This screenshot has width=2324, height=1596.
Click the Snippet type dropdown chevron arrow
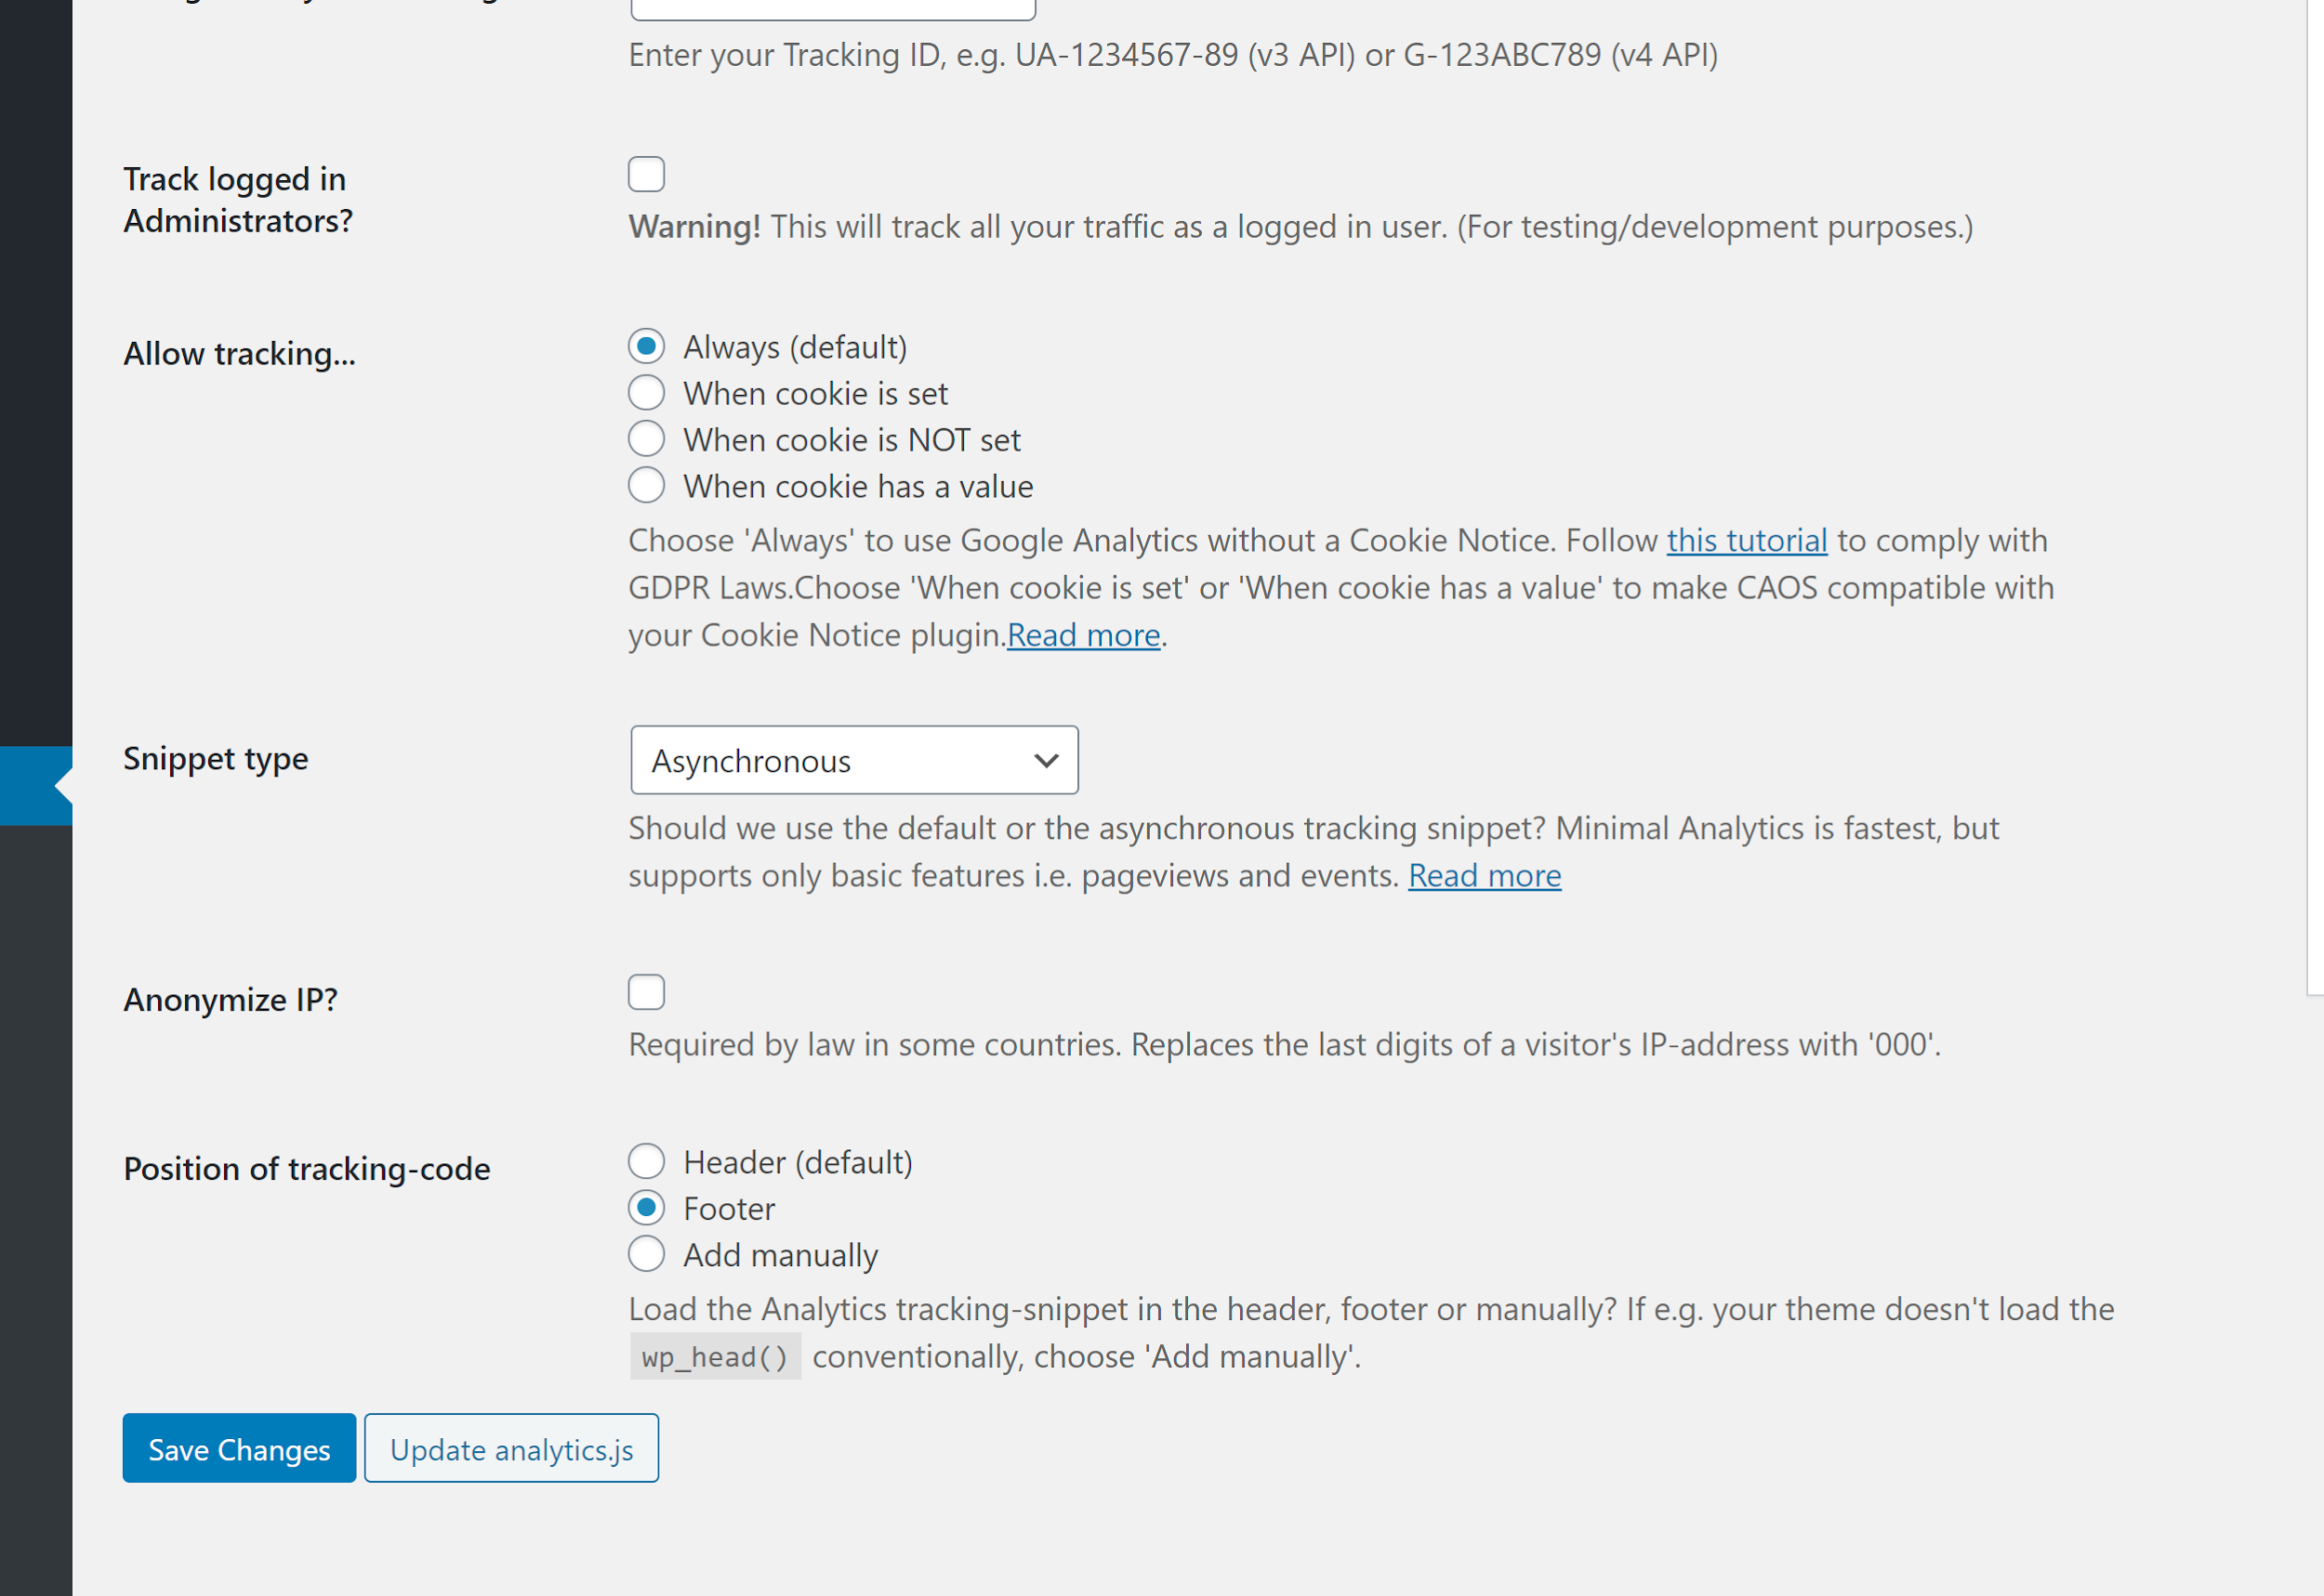(1046, 761)
